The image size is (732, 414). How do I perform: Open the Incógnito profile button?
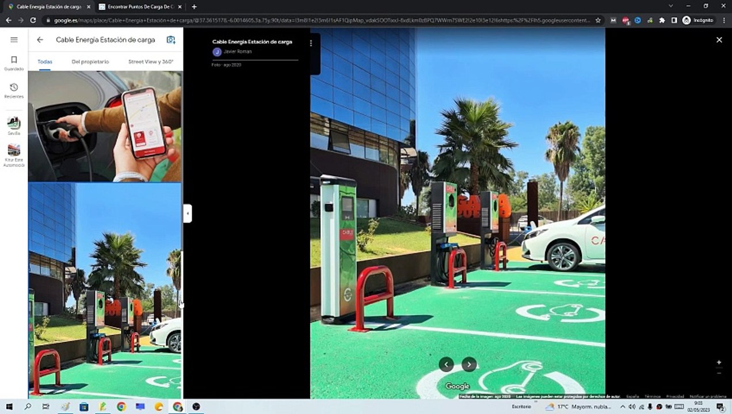click(698, 20)
